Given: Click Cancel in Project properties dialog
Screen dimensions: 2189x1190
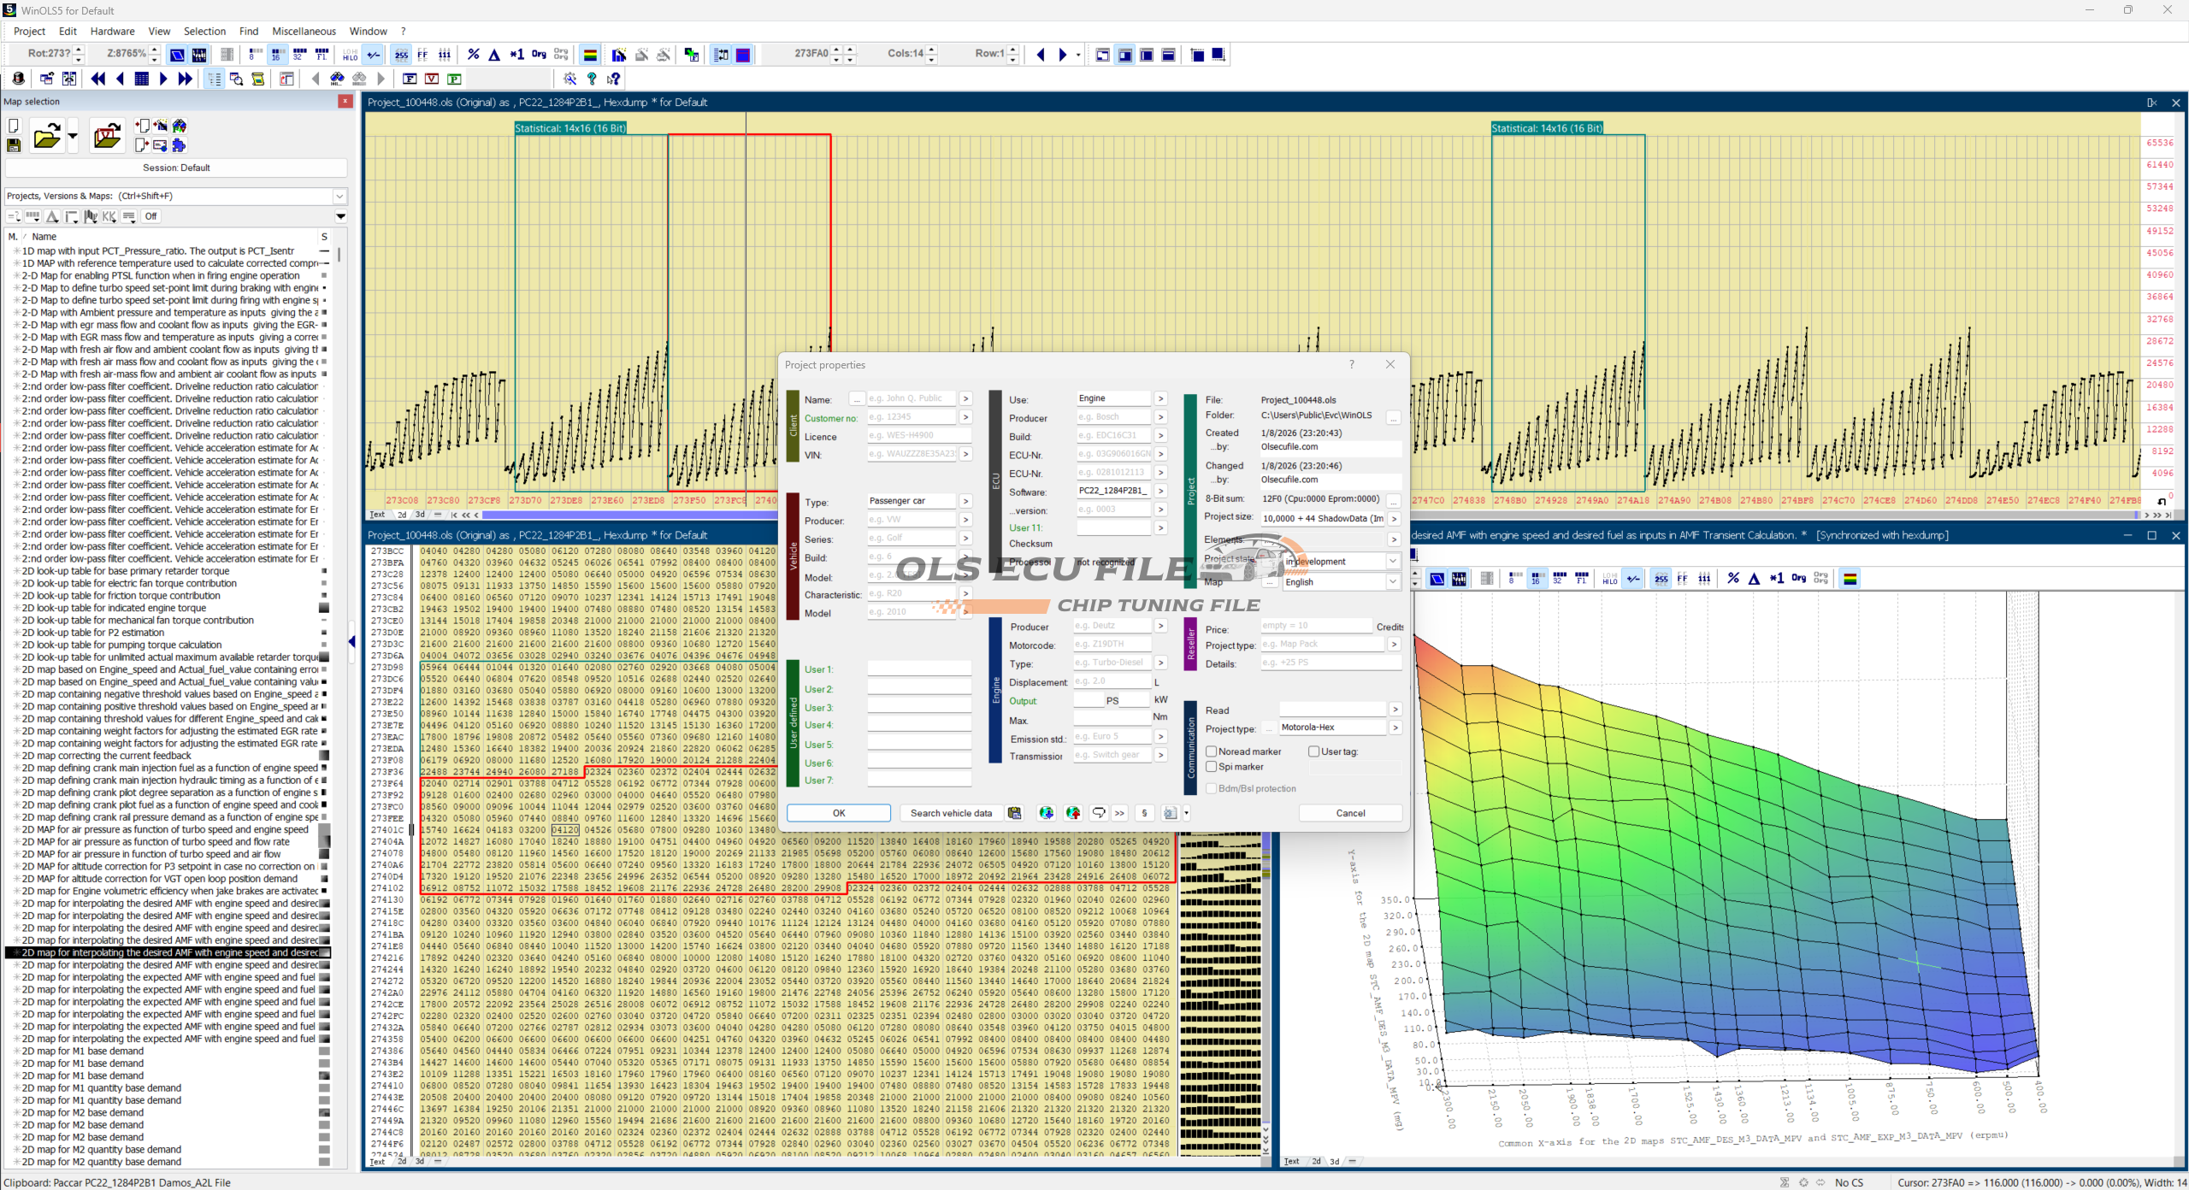Looking at the screenshot, I should (1350, 813).
